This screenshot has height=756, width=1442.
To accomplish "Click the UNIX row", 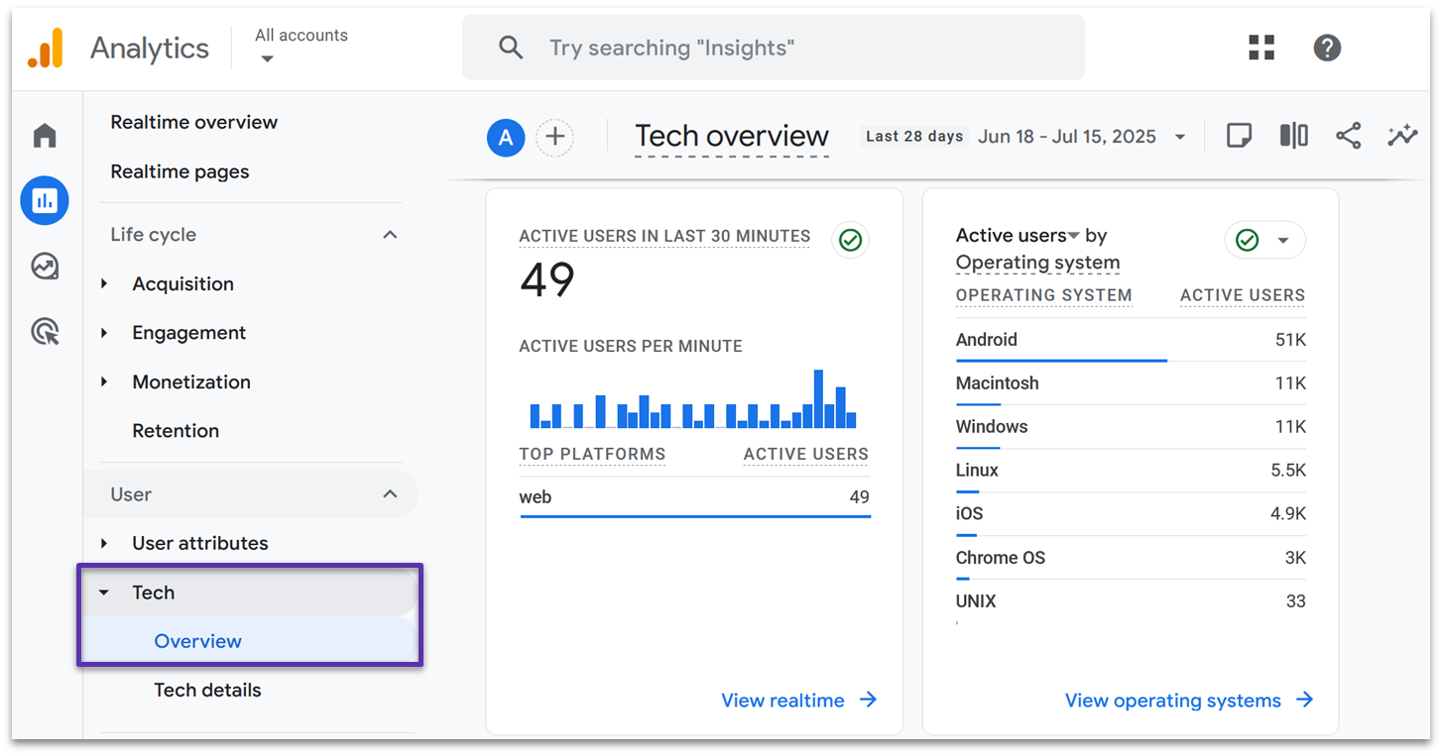I will [1131, 601].
